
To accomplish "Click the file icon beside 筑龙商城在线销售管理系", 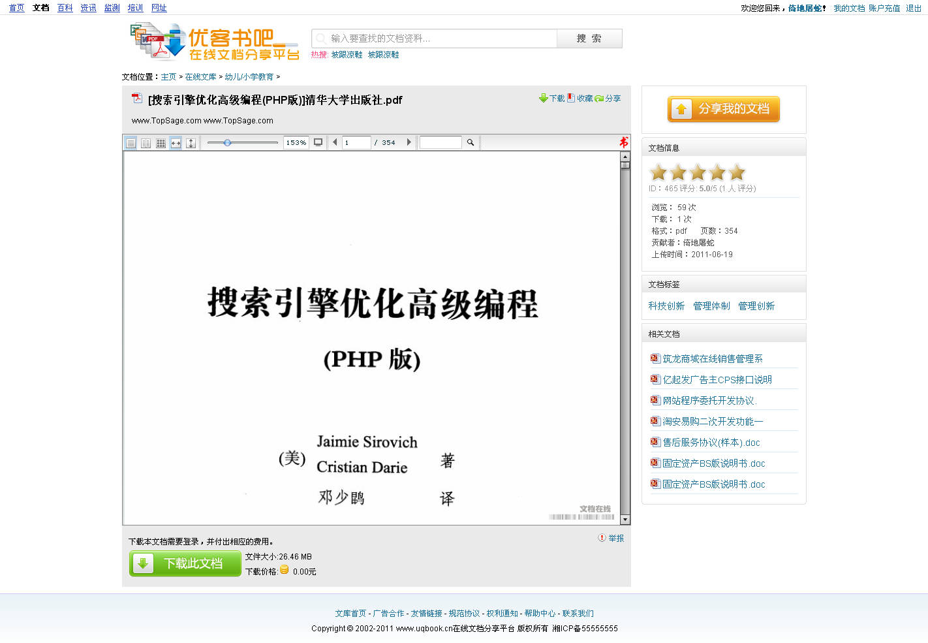I will 655,358.
